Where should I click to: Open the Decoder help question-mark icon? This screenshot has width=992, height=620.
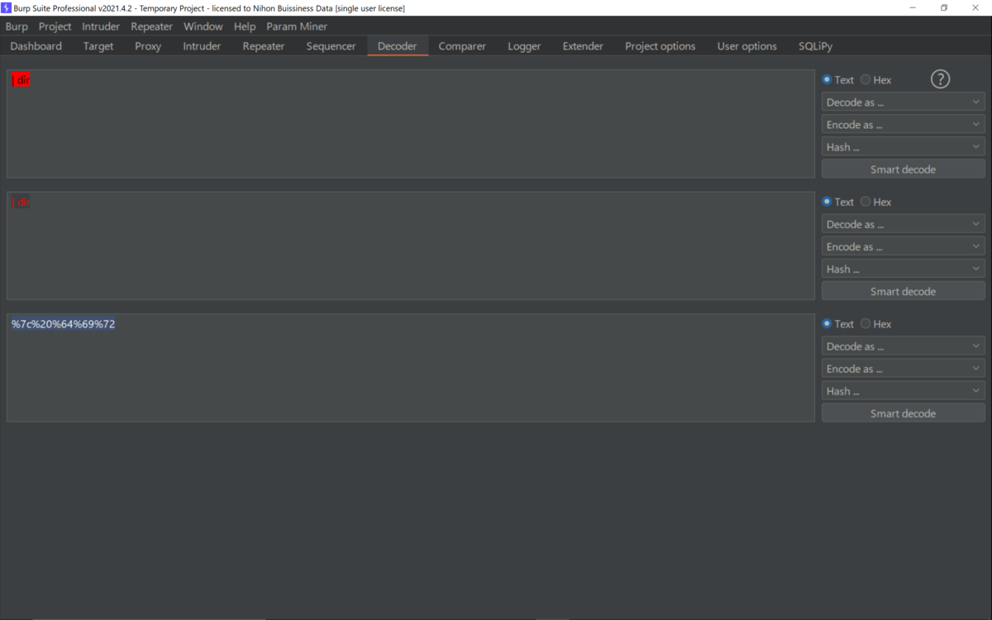point(940,79)
